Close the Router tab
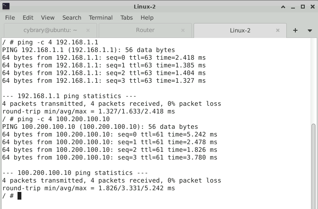Screen dimensions: 318x209 184,30
